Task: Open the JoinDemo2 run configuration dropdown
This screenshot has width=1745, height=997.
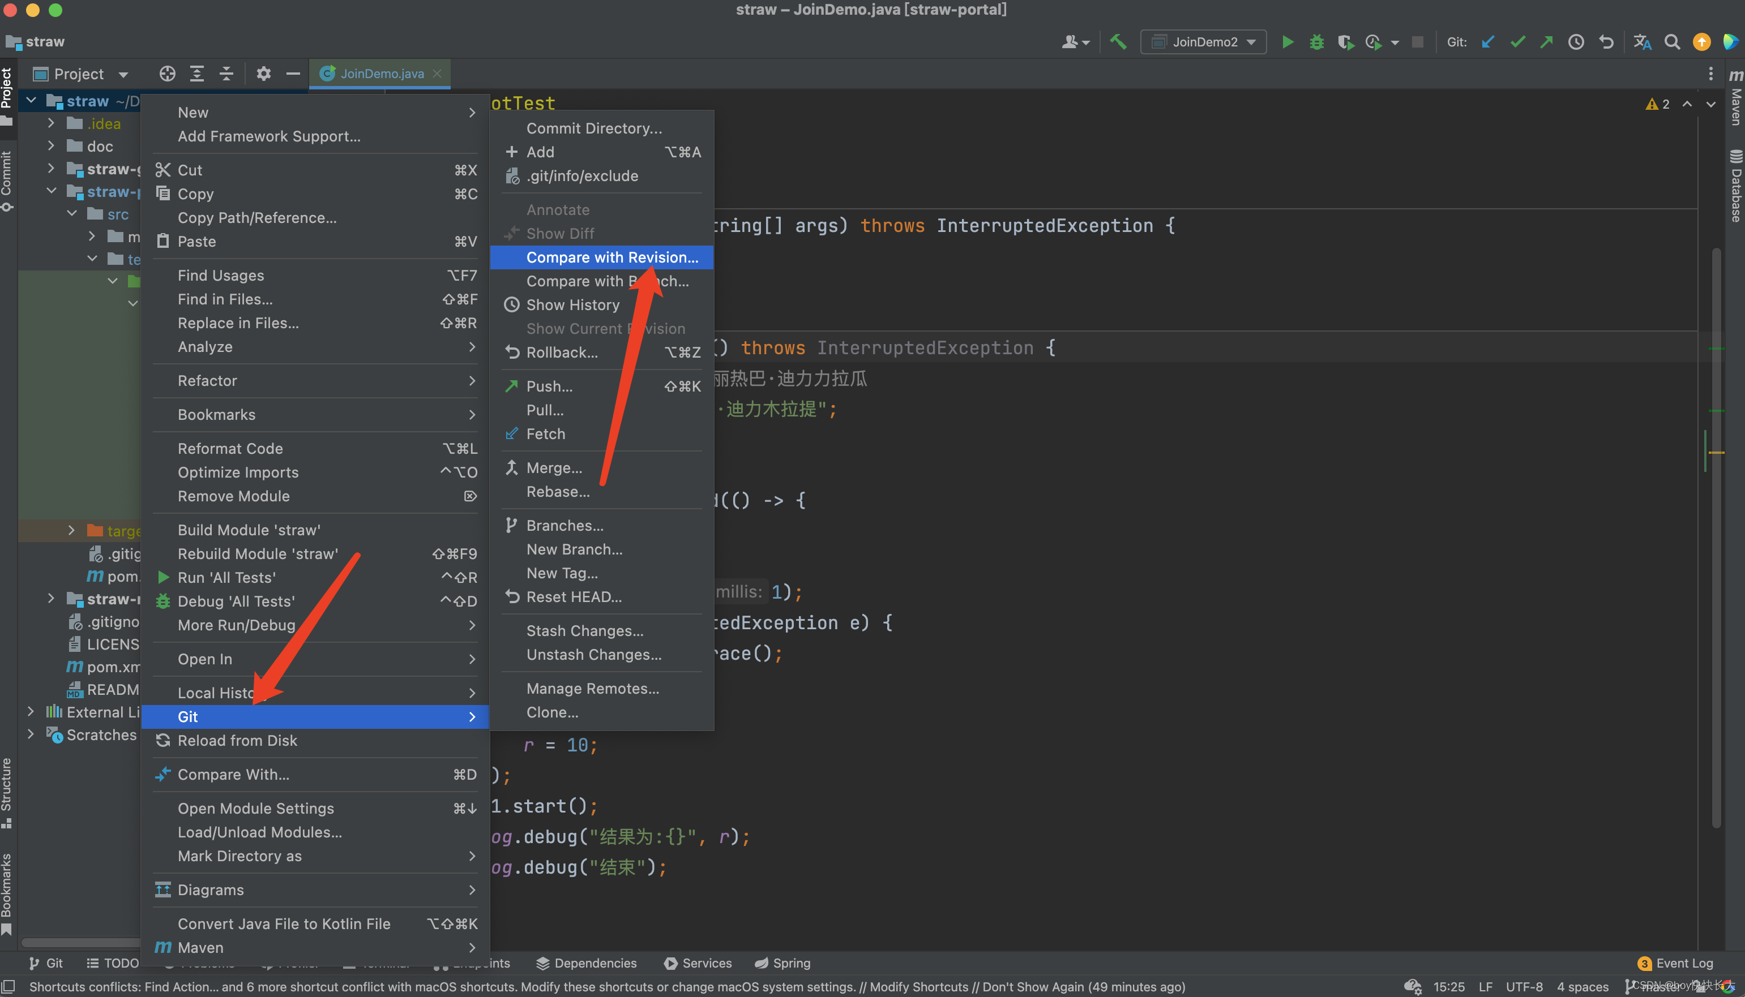Action: coord(1203,42)
